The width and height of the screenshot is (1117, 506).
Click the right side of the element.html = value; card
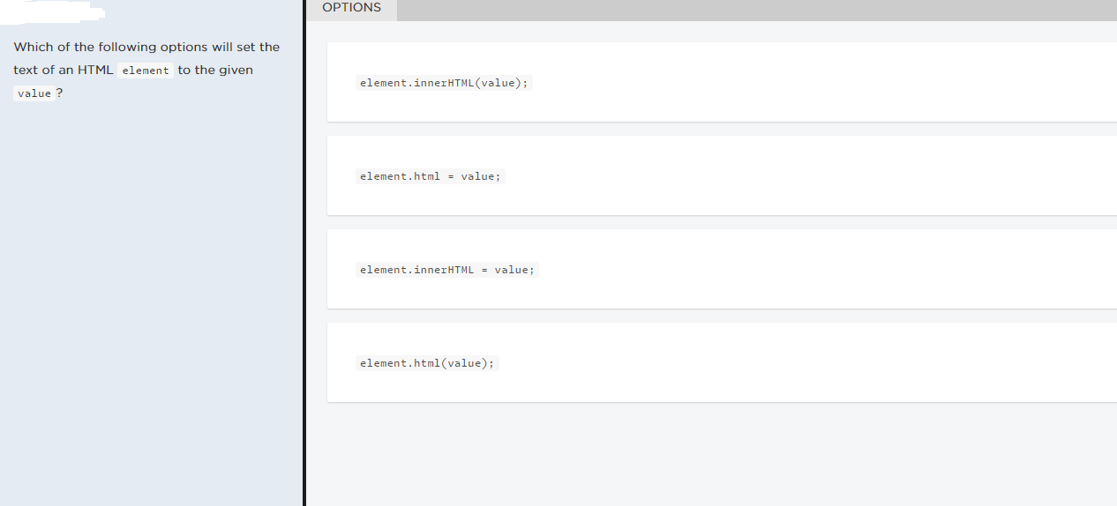pyautogui.click(x=971, y=176)
